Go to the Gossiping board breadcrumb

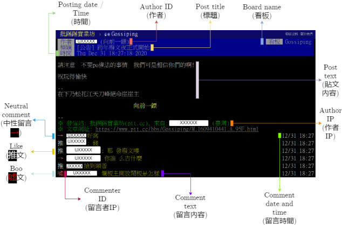tap(124, 33)
